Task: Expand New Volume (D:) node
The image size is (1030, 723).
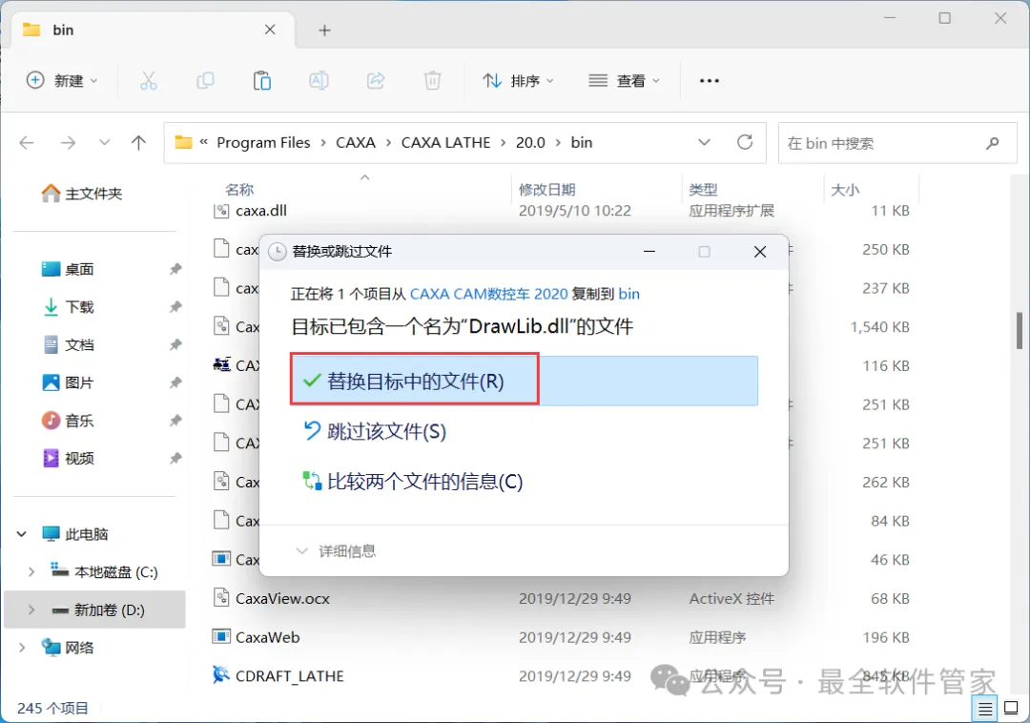Action: 31,610
